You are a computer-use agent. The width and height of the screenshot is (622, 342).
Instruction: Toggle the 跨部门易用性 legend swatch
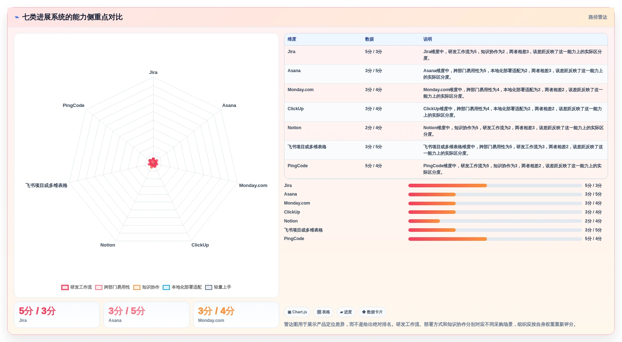(99, 287)
